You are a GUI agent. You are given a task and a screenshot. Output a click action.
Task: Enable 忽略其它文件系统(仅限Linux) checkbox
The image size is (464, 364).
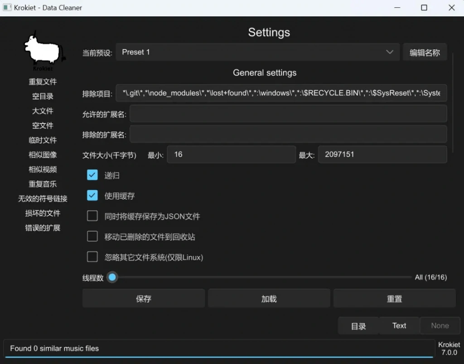(x=92, y=257)
